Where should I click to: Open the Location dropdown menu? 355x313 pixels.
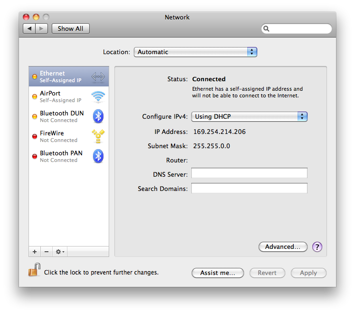(x=196, y=52)
